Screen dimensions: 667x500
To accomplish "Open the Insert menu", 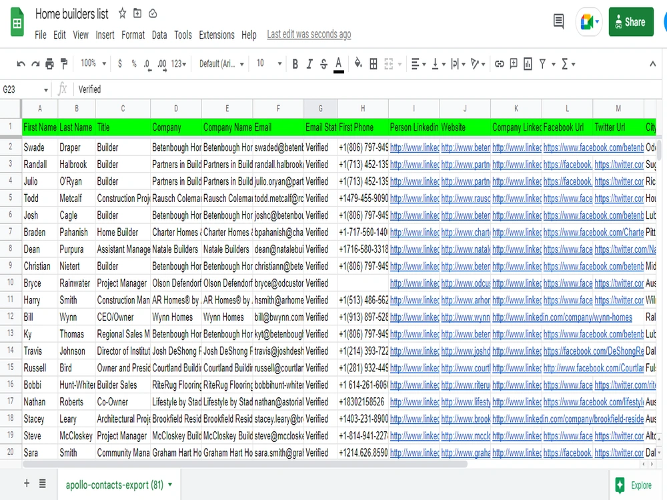I will point(105,35).
